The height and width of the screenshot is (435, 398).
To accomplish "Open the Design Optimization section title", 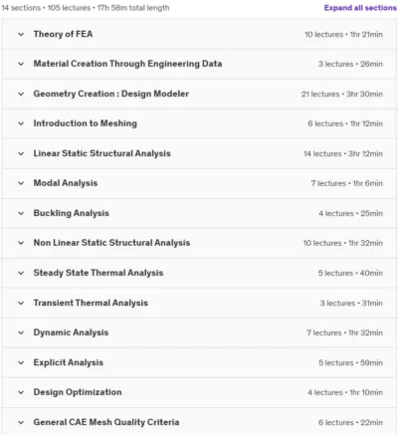I will [x=78, y=392].
